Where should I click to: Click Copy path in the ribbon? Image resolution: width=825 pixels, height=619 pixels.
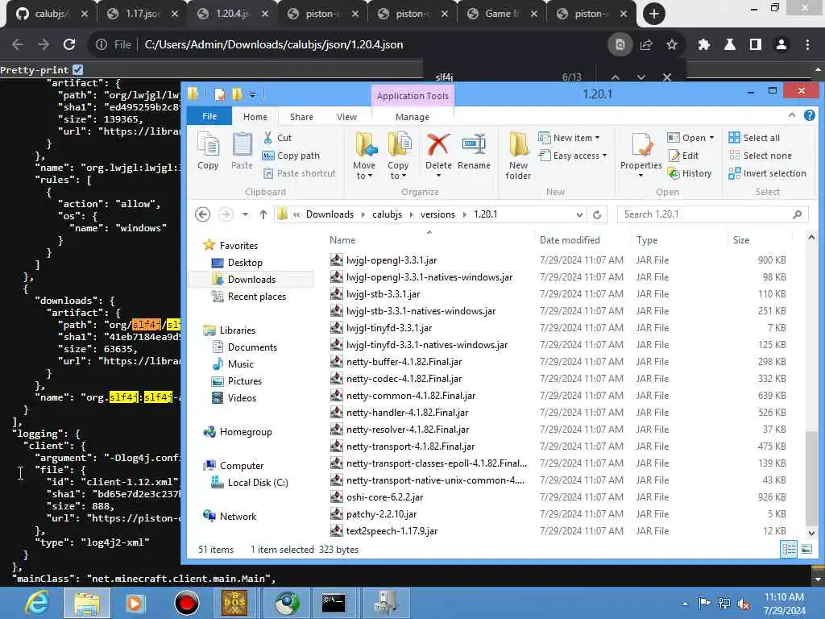(291, 156)
